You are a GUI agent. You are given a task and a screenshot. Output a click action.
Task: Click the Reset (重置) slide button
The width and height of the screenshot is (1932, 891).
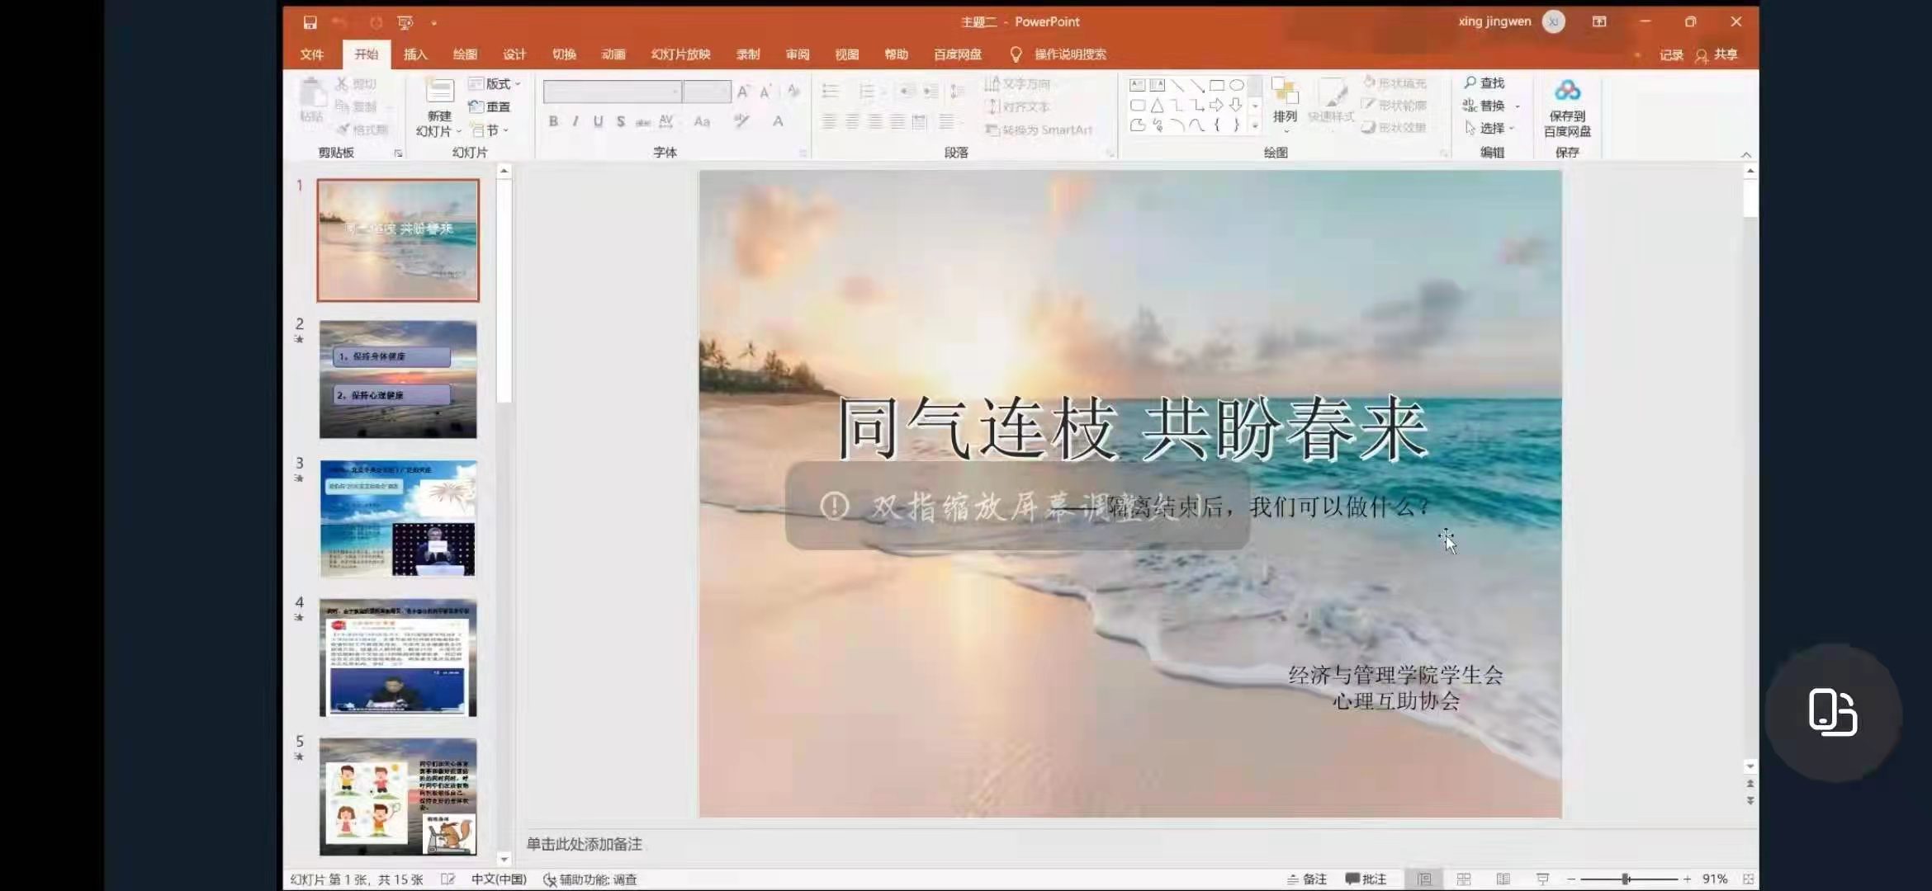click(490, 107)
